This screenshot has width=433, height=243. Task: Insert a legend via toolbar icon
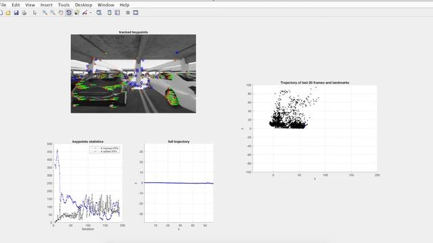pos(117,13)
